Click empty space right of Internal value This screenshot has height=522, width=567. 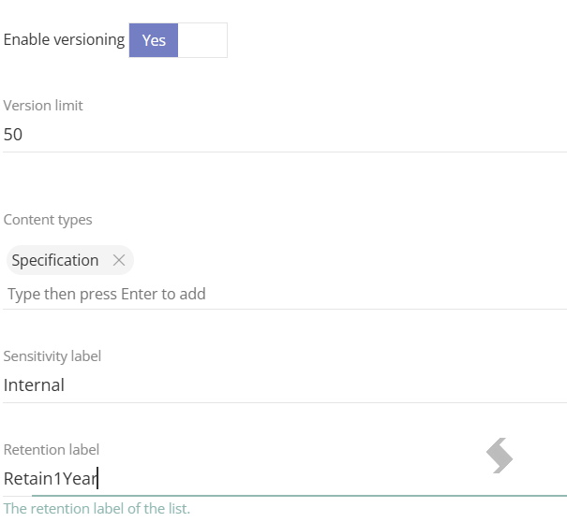point(315,385)
